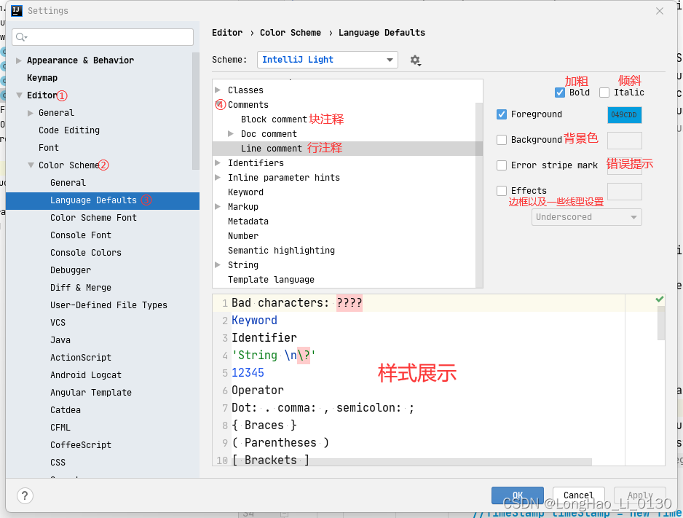The width and height of the screenshot is (683, 518).
Task: Open CSS color settings
Action: coord(58,462)
